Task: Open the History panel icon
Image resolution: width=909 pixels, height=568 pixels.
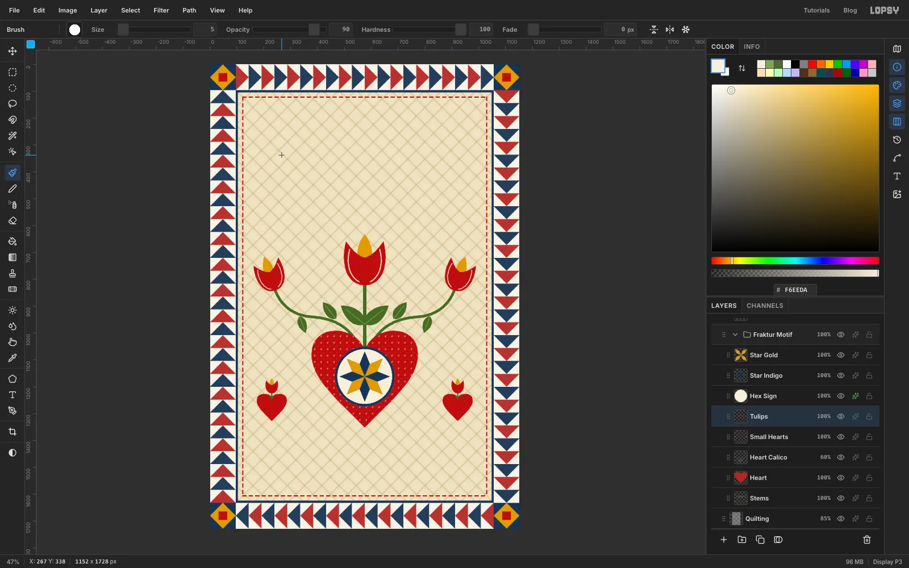Action: [x=897, y=140]
